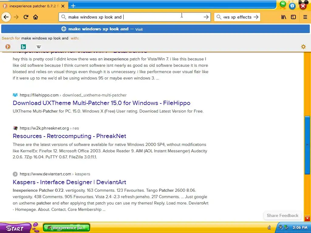The height and width of the screenshot is (233, 311).
Task: Click the Share Feedback button
Action: 282,216
